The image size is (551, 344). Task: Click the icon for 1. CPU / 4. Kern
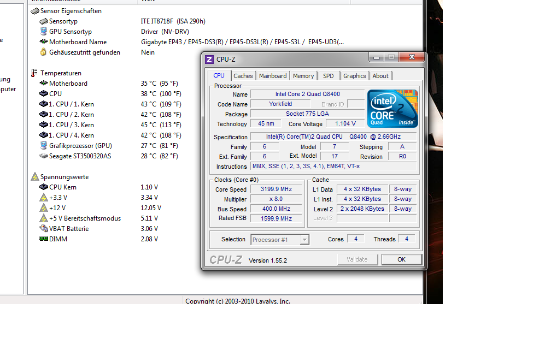44,135
